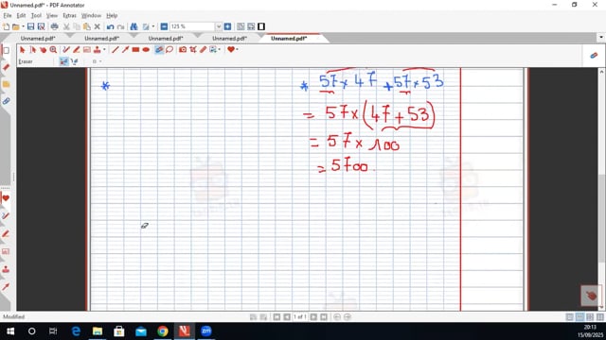Open Find with the binoculars icon

coord(134,26)
